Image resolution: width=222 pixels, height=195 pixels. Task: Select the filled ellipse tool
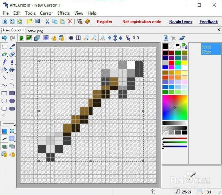click(12, 101)
